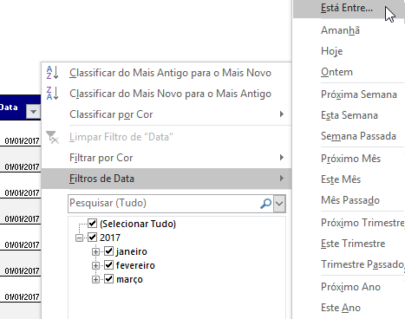Viewport: 405px width, 319px height.
Task: Toggle the janeiro checkbox
Action: pyautogui.click(x=108, y=251)
